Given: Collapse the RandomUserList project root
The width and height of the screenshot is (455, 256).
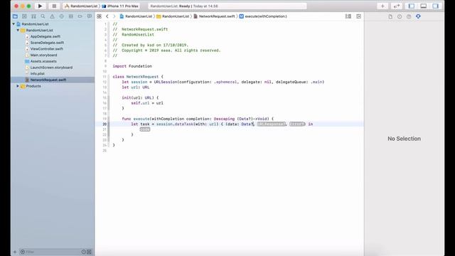Looking at the screenshot, I should tap(14, 24).
